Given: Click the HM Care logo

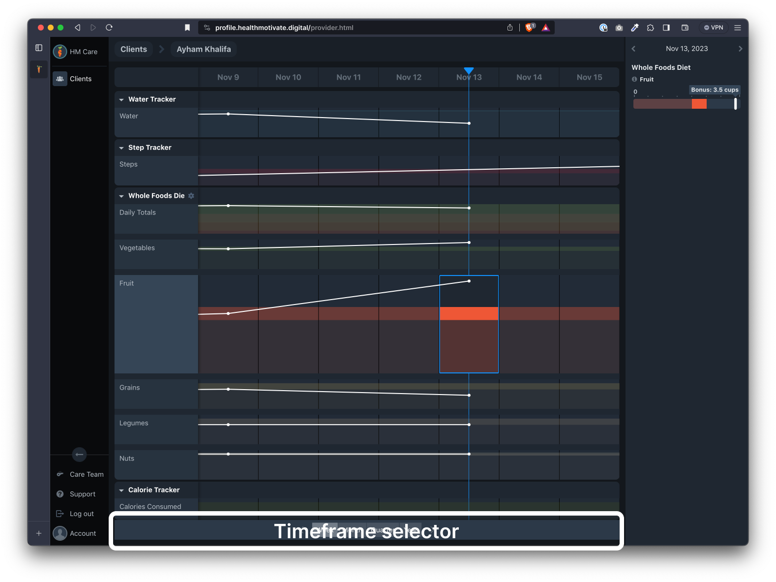Looking at the screenshot, I should tap(60, 52).
